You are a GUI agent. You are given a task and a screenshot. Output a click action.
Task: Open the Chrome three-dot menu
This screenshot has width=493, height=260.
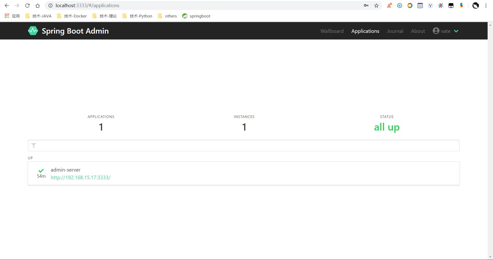486,5
